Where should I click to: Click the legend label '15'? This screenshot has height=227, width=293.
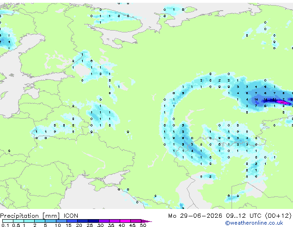pyautogui.click(x=68, y=225)
